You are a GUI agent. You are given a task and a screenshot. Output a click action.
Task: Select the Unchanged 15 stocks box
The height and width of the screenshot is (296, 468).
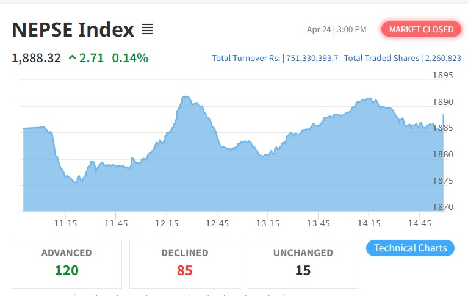[x=303, y=263]
